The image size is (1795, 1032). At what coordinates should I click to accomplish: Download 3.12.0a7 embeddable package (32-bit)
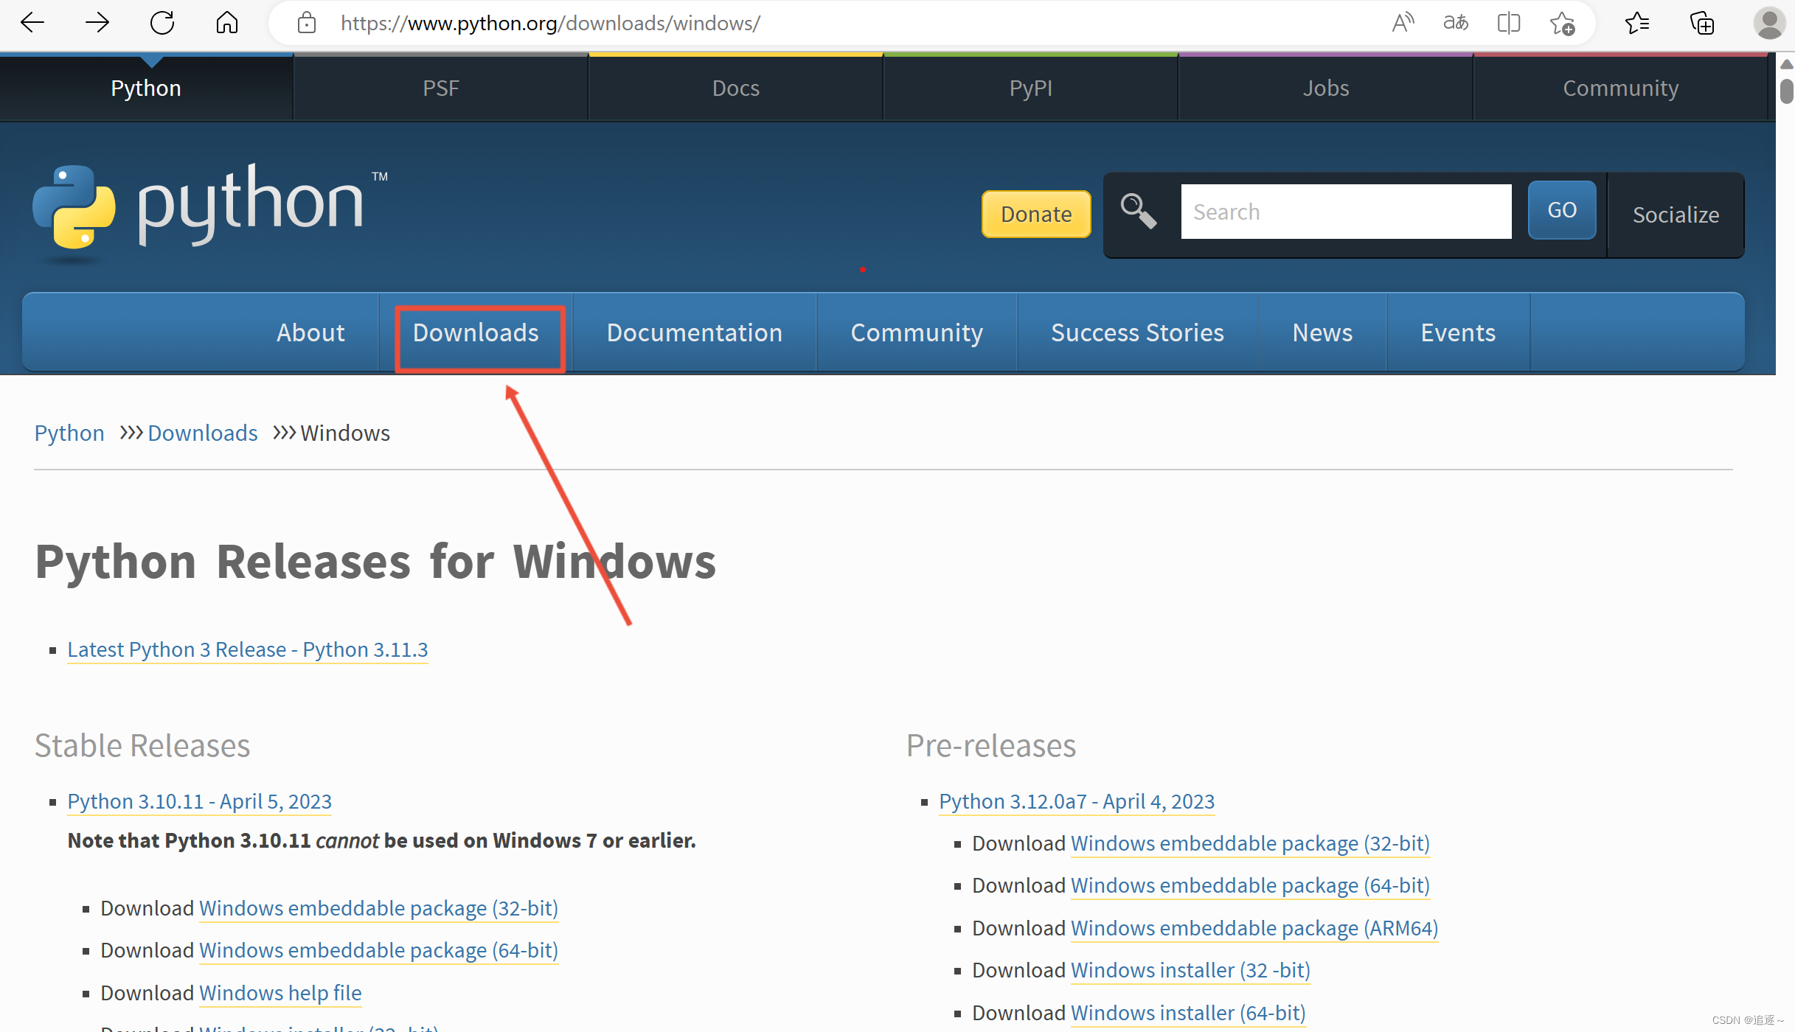pos(1250,843)
